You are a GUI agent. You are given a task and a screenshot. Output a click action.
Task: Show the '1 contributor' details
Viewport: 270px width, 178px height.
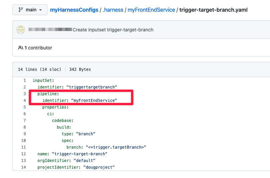coord(38,48)
